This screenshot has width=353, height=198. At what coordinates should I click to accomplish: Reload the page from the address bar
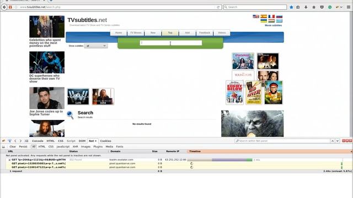coord(218,7)
